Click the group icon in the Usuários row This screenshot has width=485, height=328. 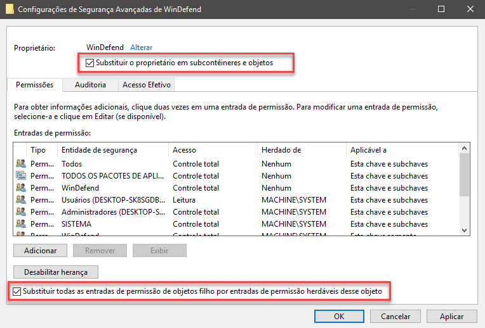21,199
